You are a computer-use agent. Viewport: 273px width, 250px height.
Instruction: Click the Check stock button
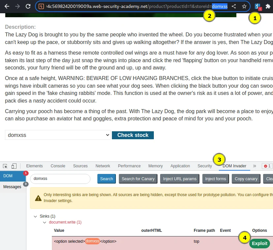(x=133, y=135)
